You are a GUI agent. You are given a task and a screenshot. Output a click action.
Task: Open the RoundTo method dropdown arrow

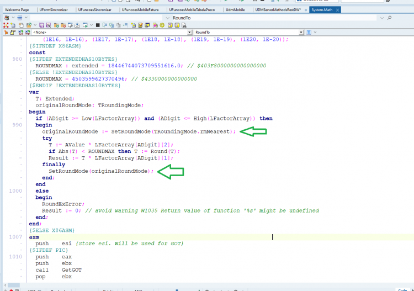click(x=301, y=32)
